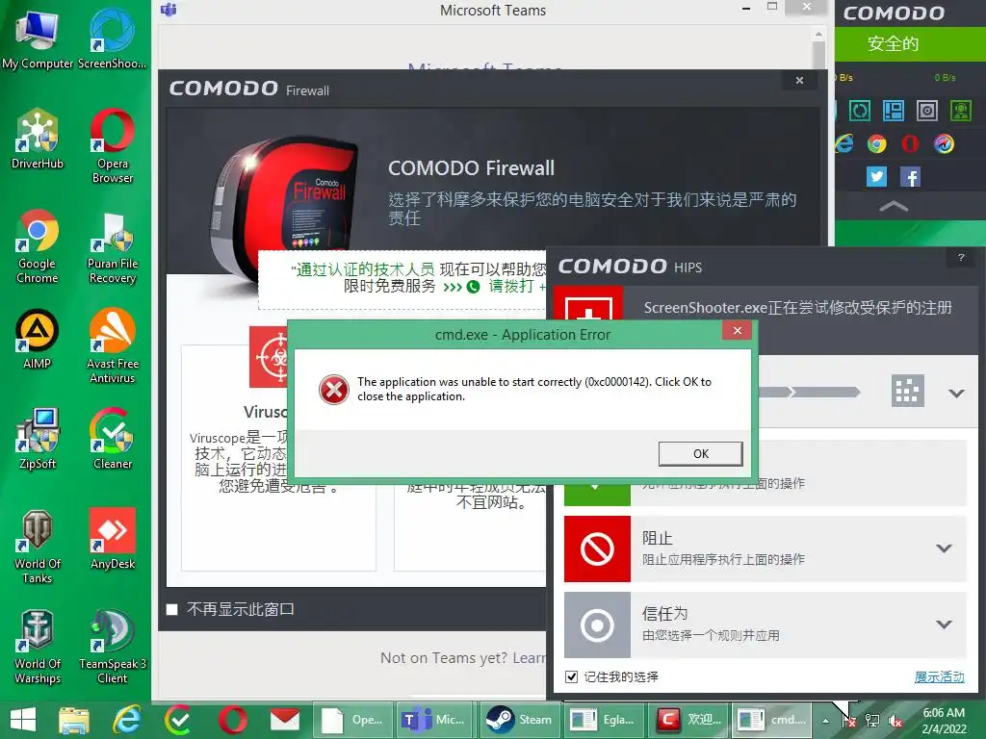Open Cleaner desktop shortcut
Viewport: 986px width, 739px height.
click(x=112, y=439)
